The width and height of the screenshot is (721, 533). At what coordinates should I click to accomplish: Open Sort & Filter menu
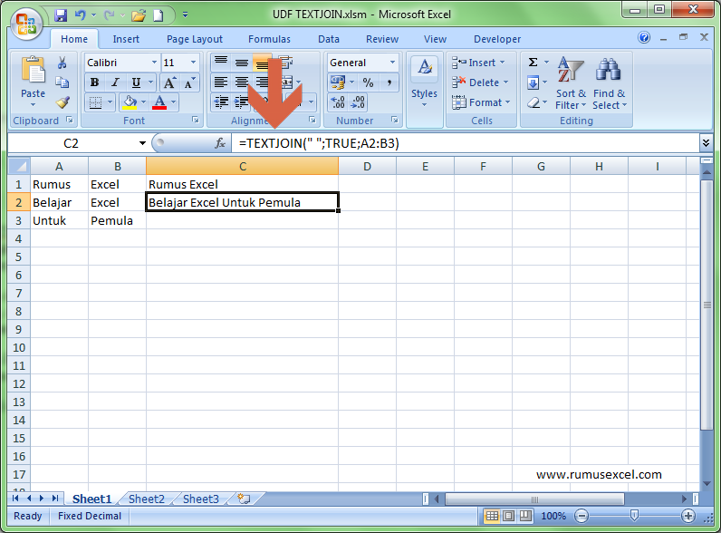tap(571, 83)
